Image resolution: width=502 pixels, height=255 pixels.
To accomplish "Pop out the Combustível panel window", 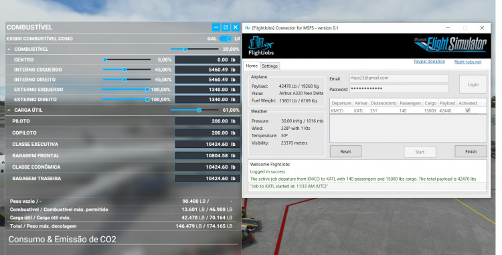I will pyautogui.click(x=226, y=27).
